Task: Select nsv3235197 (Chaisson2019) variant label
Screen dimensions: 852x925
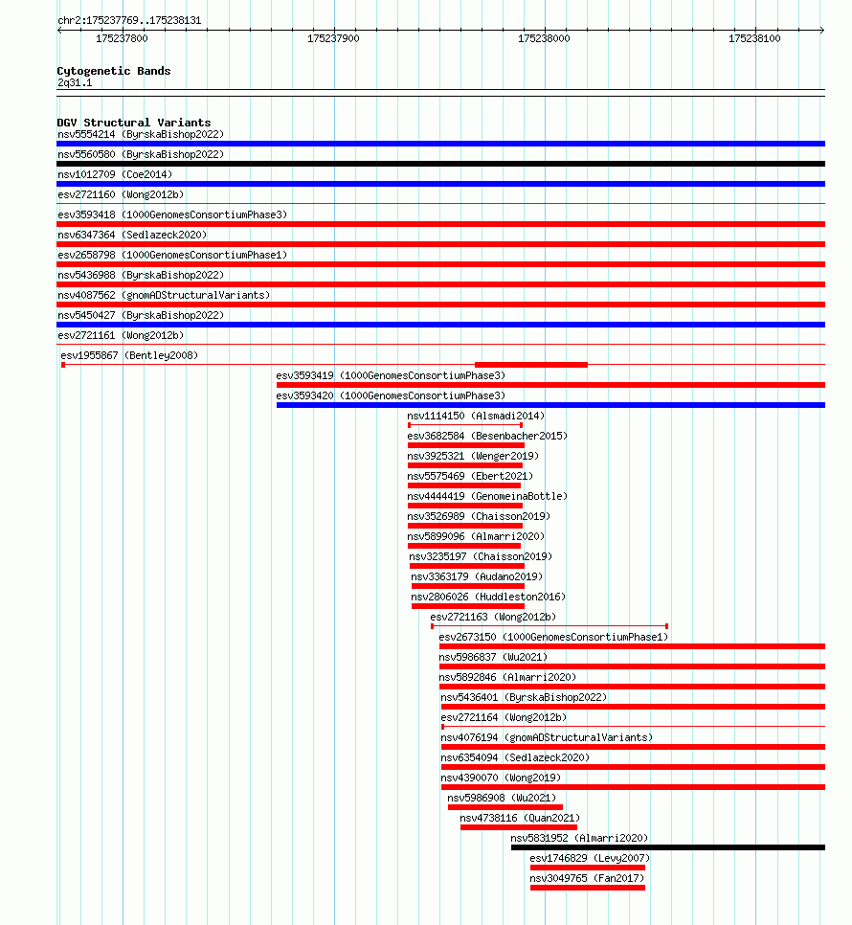Action: (481, 556)
